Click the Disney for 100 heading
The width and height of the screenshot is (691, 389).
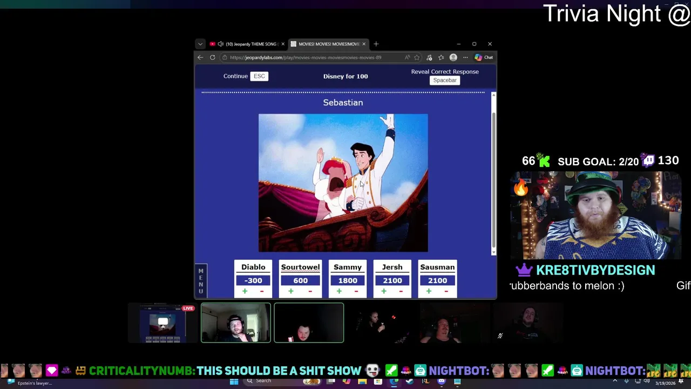(345, 76)
